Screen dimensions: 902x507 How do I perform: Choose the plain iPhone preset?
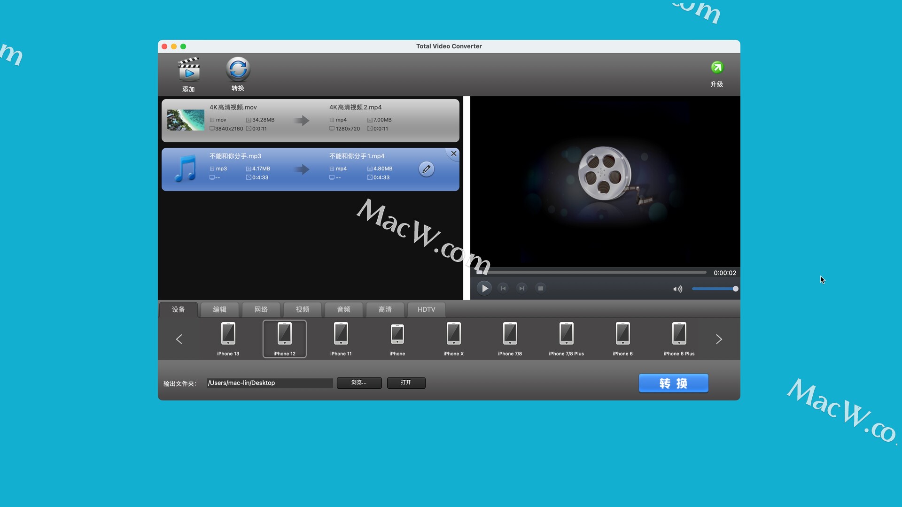coord(397,339)
